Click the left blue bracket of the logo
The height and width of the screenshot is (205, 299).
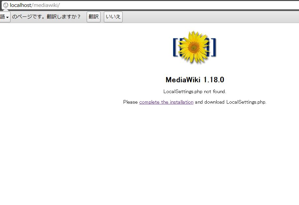click(x=175, y=47)
